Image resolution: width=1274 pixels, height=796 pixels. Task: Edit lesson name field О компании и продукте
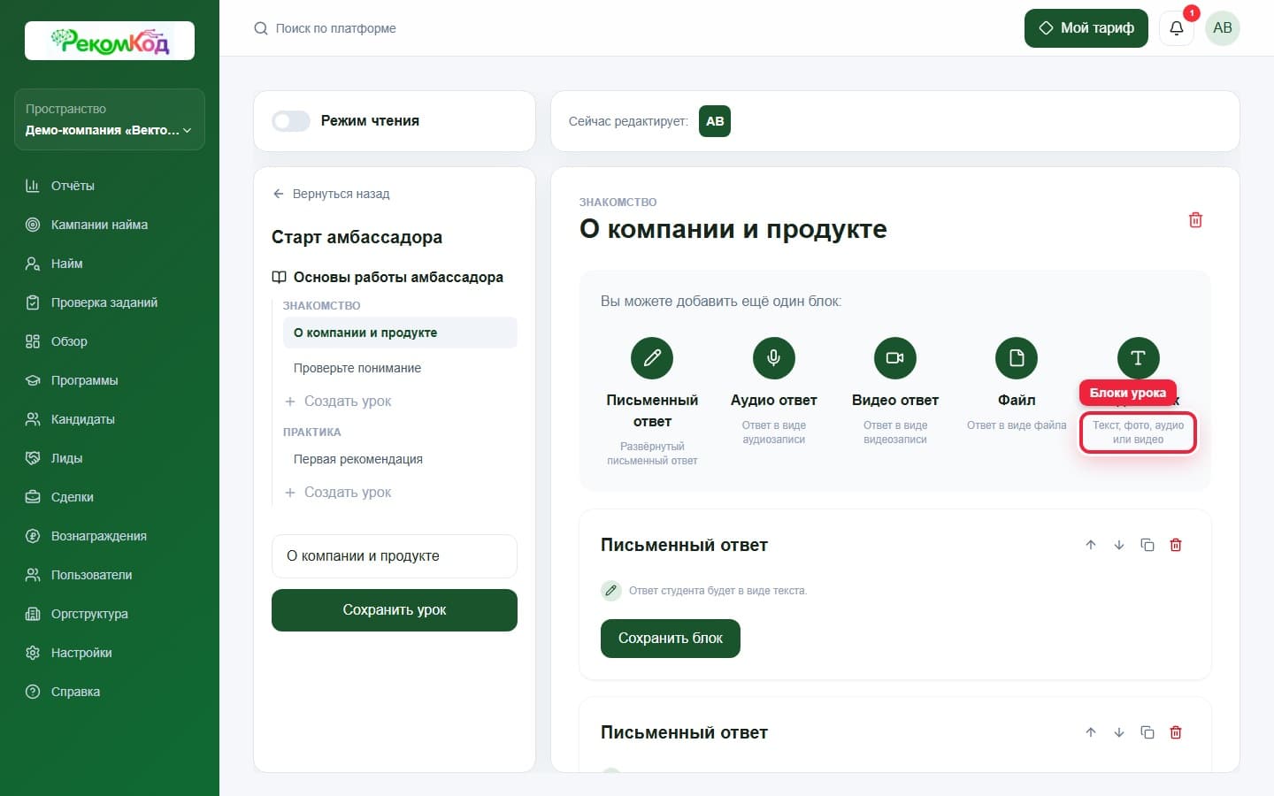click(x=395, y=556)
